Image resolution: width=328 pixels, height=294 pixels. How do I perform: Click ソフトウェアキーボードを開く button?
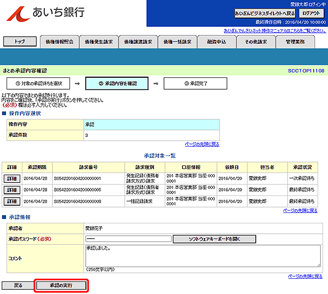(x=214, y=239)
